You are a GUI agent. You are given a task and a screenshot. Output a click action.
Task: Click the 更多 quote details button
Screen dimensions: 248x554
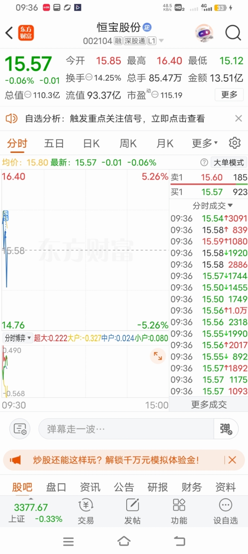pyautogui.click(x=229, y=94)
